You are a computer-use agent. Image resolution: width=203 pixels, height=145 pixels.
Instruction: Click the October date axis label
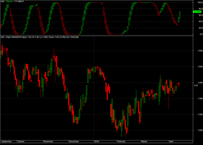point(21,141)
